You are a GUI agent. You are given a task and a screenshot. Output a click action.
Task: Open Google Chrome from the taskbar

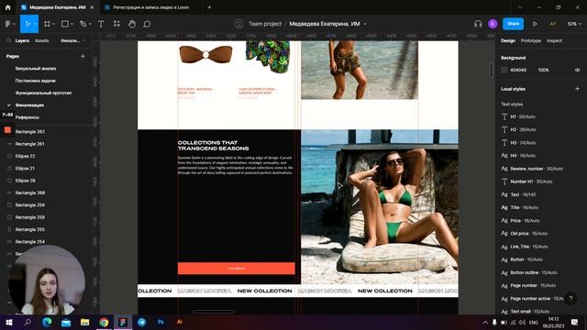click(104, 322)
